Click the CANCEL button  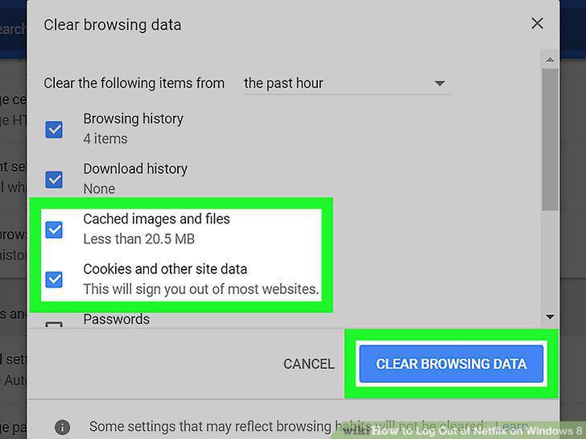(x=309, y=364)
